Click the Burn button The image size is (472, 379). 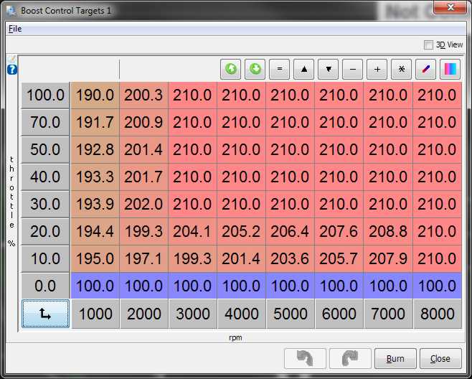pyautogui.click(x=395, y=358)
